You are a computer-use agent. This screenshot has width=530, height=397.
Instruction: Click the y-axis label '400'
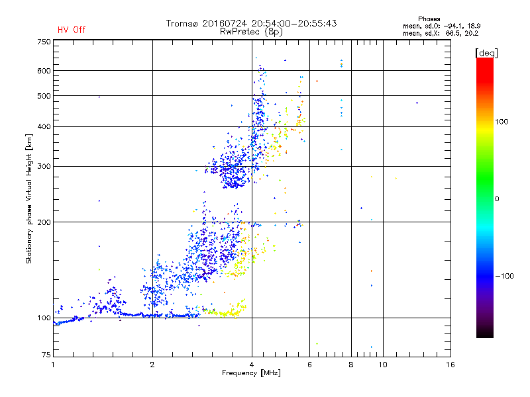click(44, 127)
